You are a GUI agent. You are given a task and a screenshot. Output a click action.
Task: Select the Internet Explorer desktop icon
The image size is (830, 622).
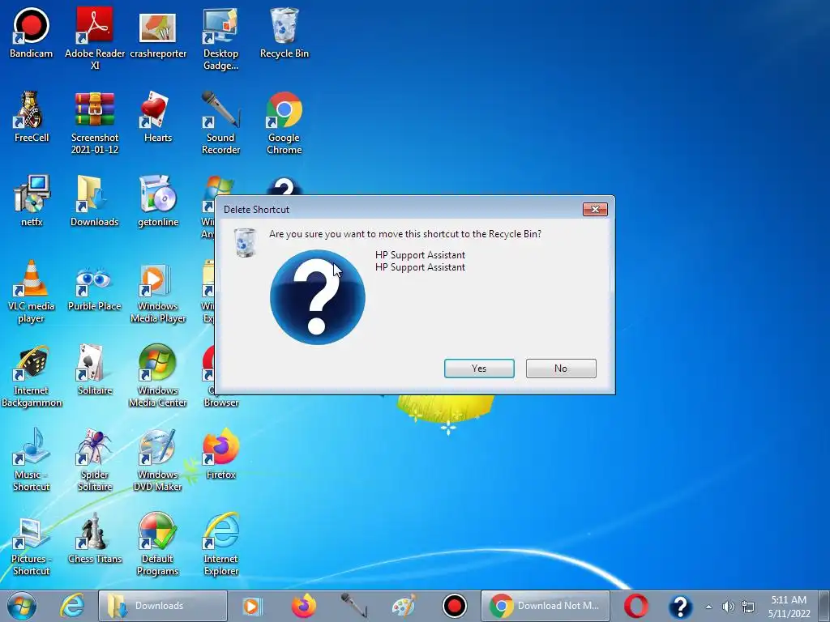click(x=220, y=544)
